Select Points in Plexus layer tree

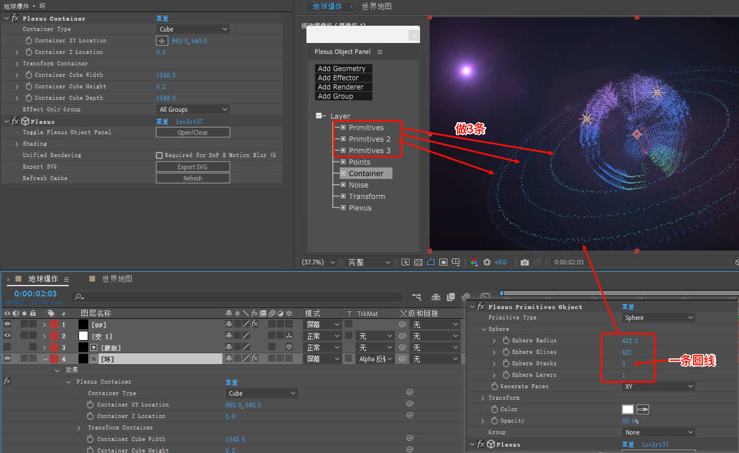tap(359, 162)
